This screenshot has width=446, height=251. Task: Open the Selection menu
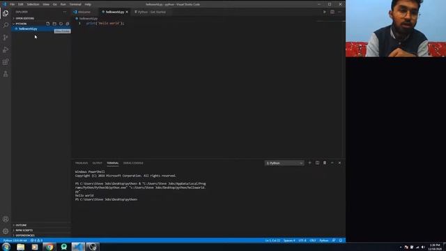click(33, 4)
